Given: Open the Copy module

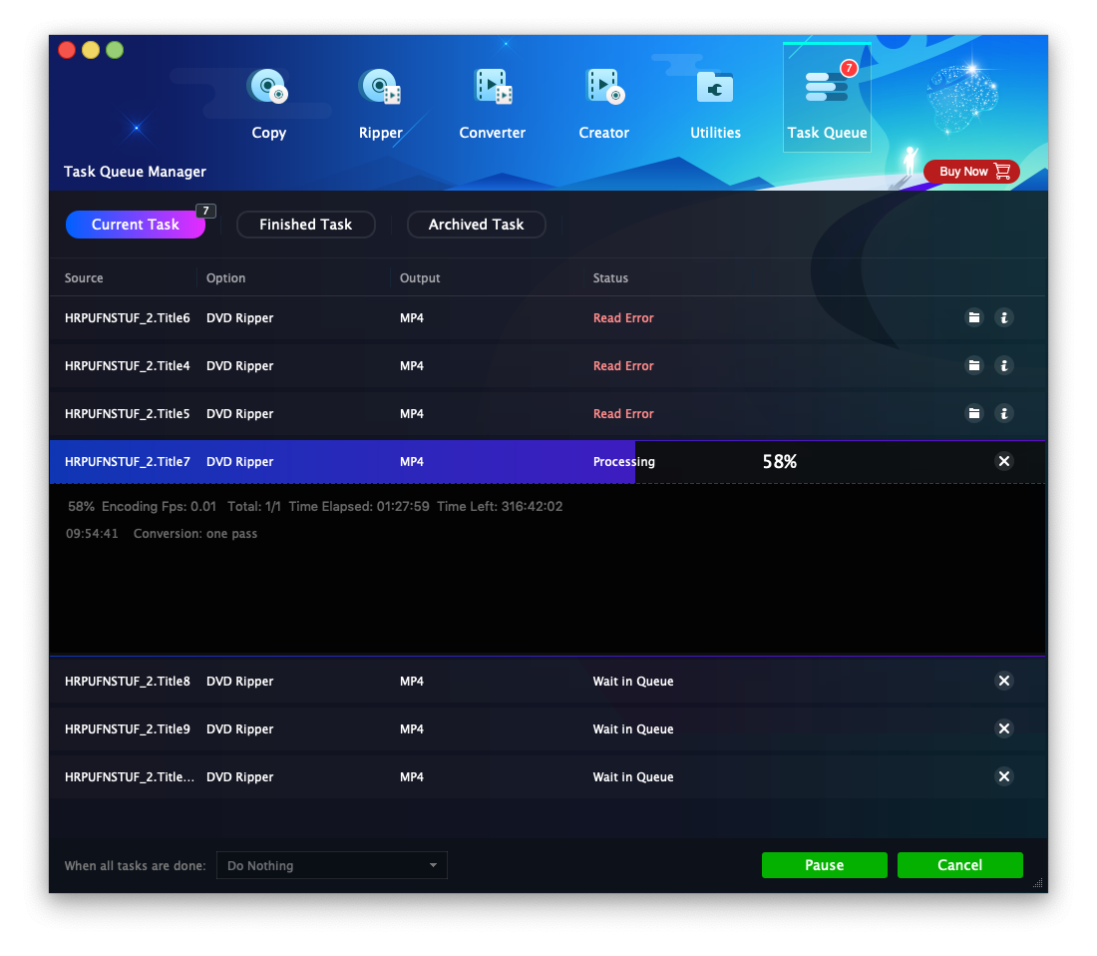Looking at the screenshot, I should [x=268, y=104].
